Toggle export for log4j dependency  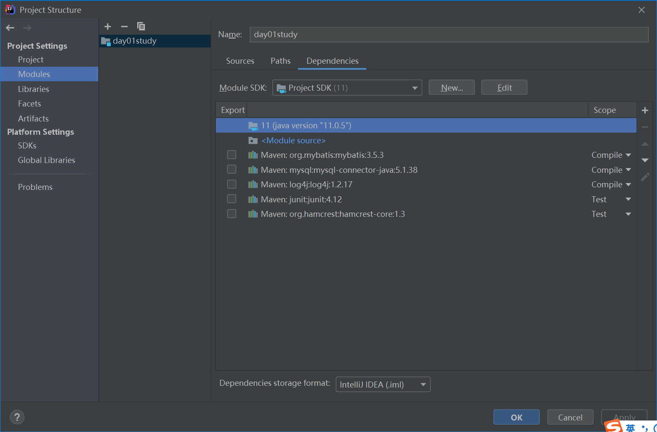tap(232, 184)
